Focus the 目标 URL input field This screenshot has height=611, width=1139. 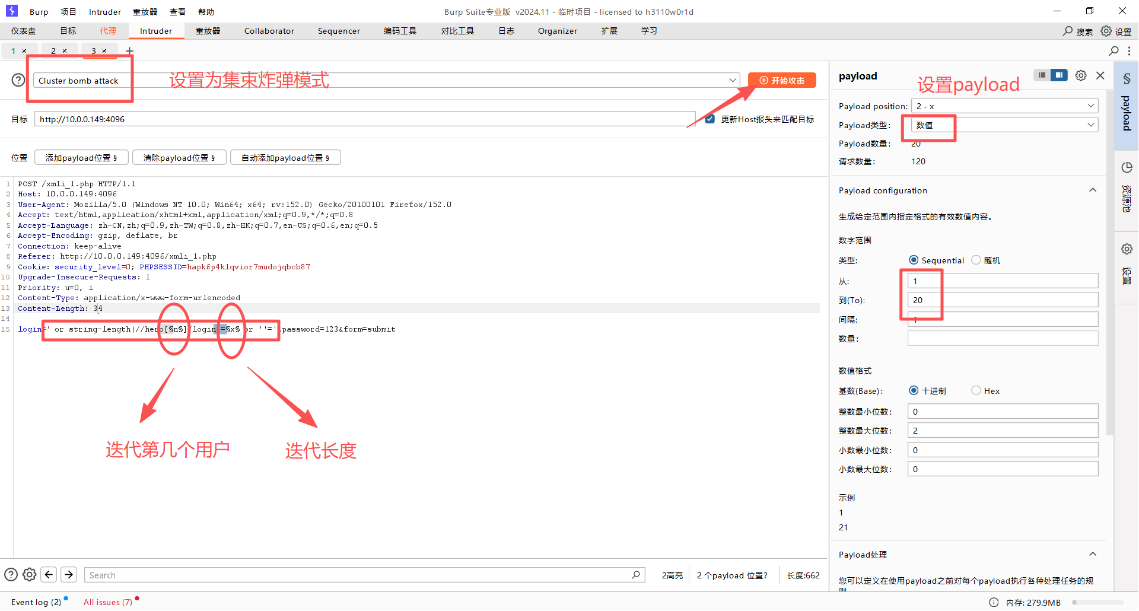coord(365,119)
